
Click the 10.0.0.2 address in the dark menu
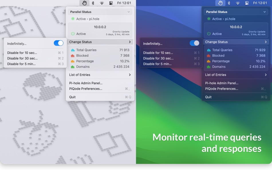(236, 27)
